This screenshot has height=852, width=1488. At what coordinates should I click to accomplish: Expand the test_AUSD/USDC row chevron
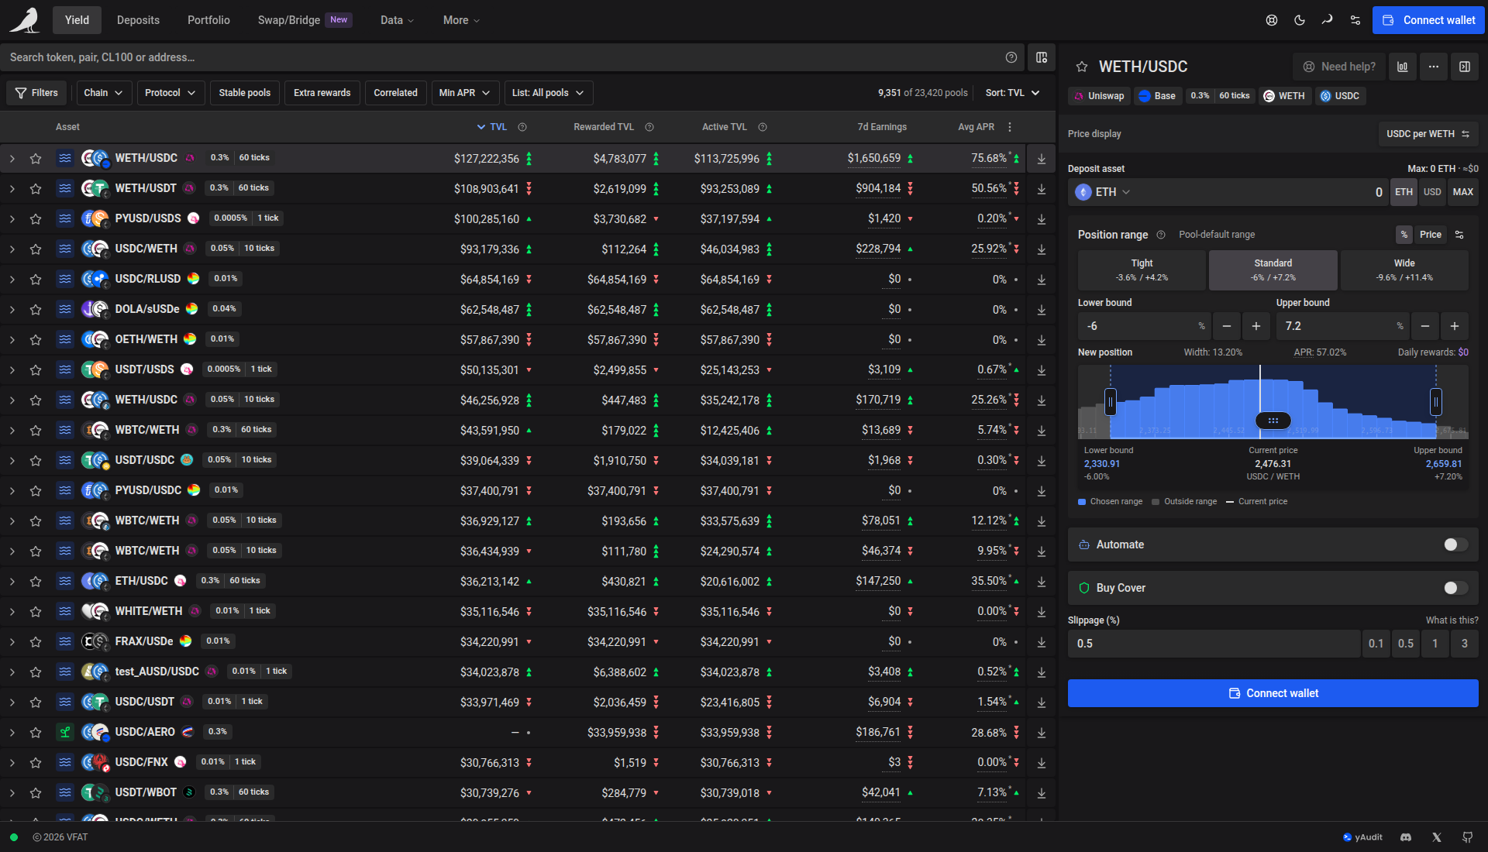[12, 672]
